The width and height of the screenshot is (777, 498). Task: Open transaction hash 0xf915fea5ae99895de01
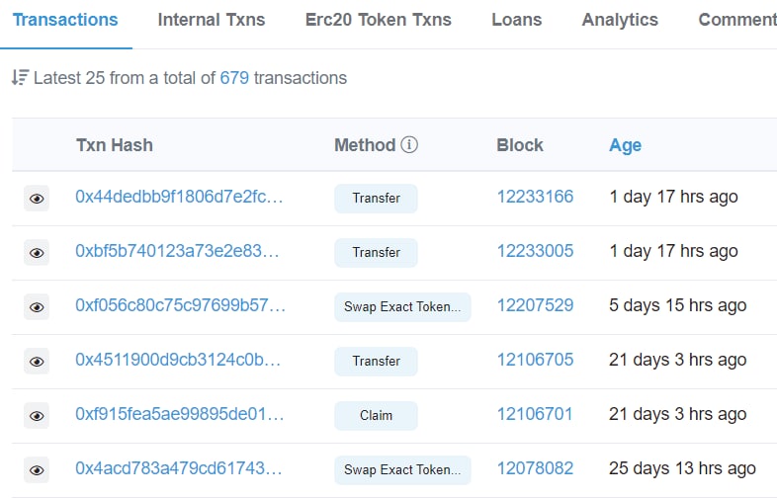pyautogui.click(x=179, y=414)
